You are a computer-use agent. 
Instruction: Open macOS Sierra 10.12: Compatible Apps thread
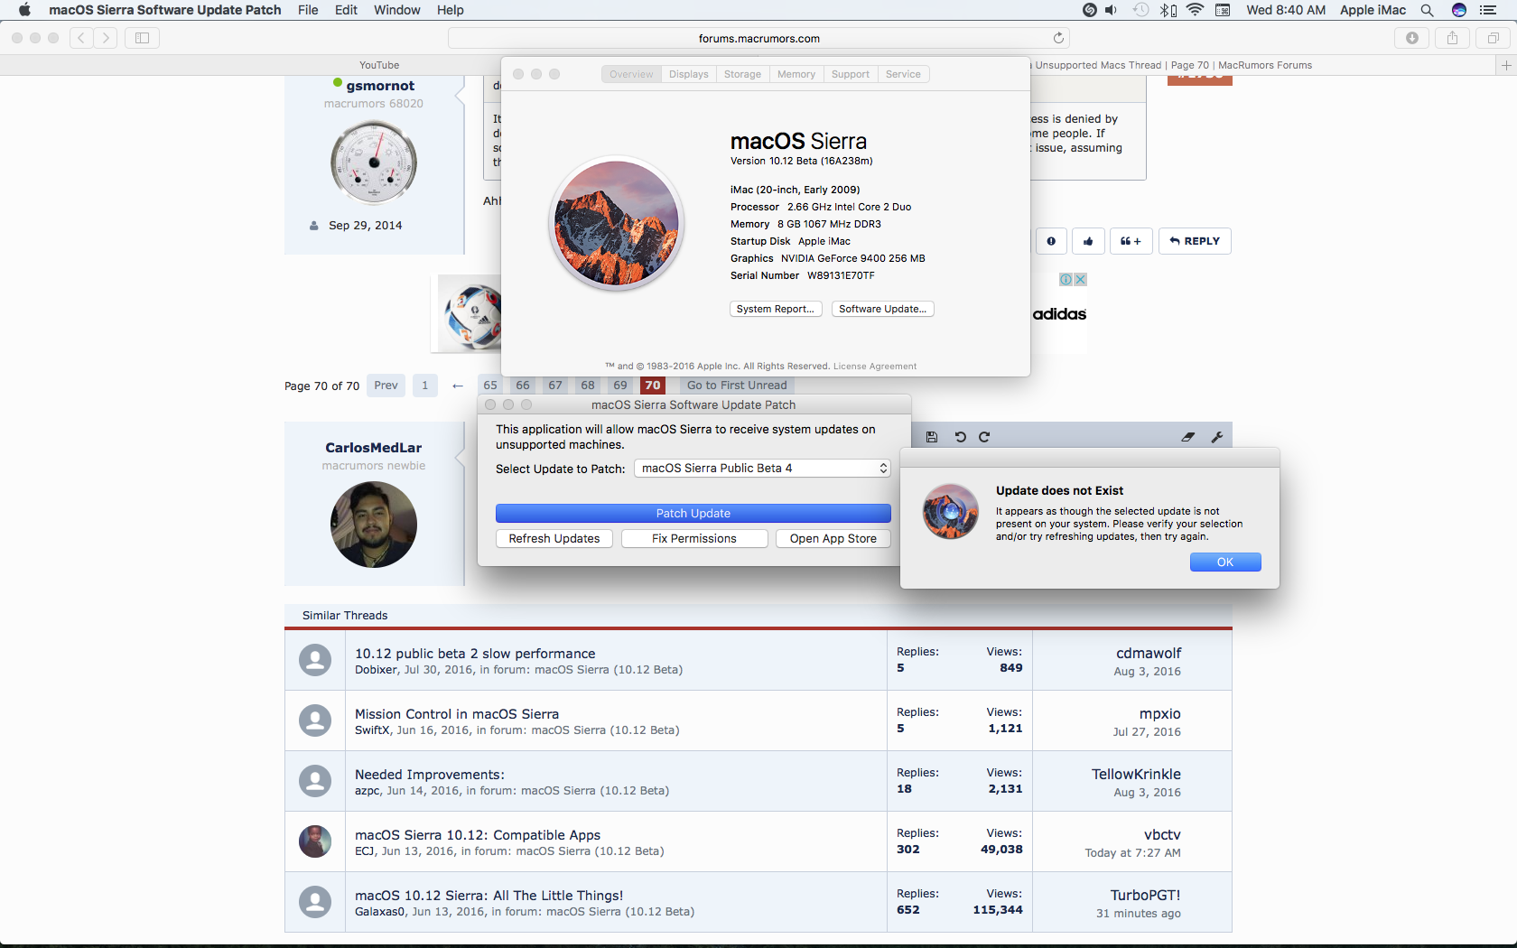point(478,835)
